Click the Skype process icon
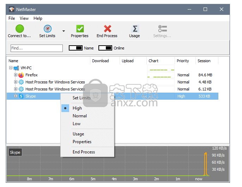242x187 pixels. [21, 96]
